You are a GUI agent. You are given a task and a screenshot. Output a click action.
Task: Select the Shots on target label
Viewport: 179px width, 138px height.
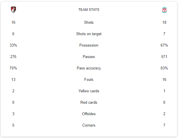coord(89,34)
